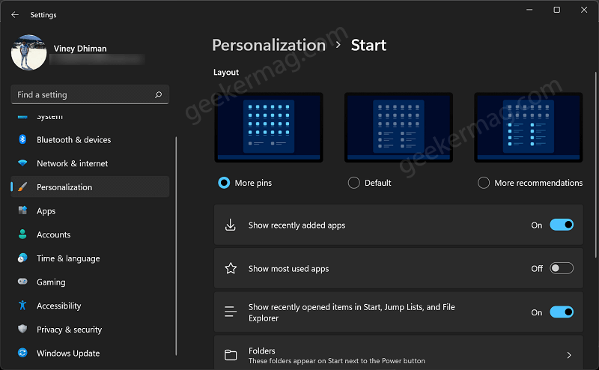Choose the Default layout thumbnail
Image resolution: width=599 pixels, height=370 pixels.
coord(398,127)
